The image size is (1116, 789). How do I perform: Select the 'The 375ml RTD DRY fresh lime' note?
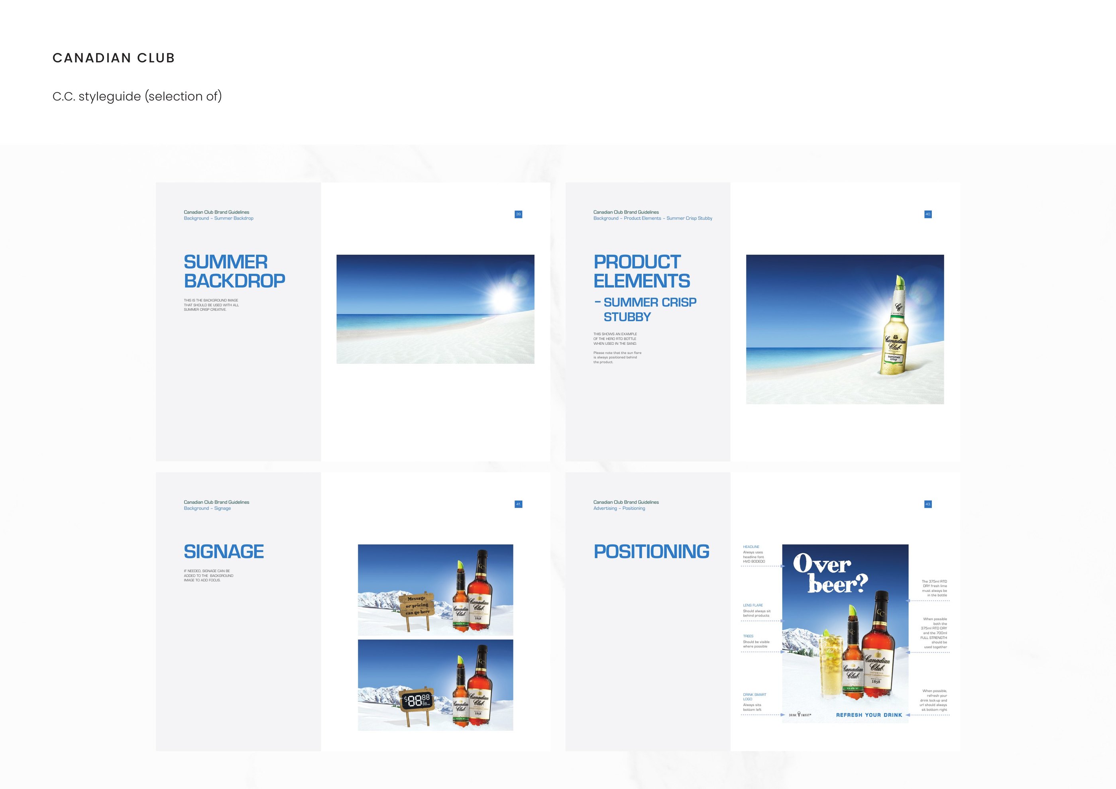click(x=934, y=588)
